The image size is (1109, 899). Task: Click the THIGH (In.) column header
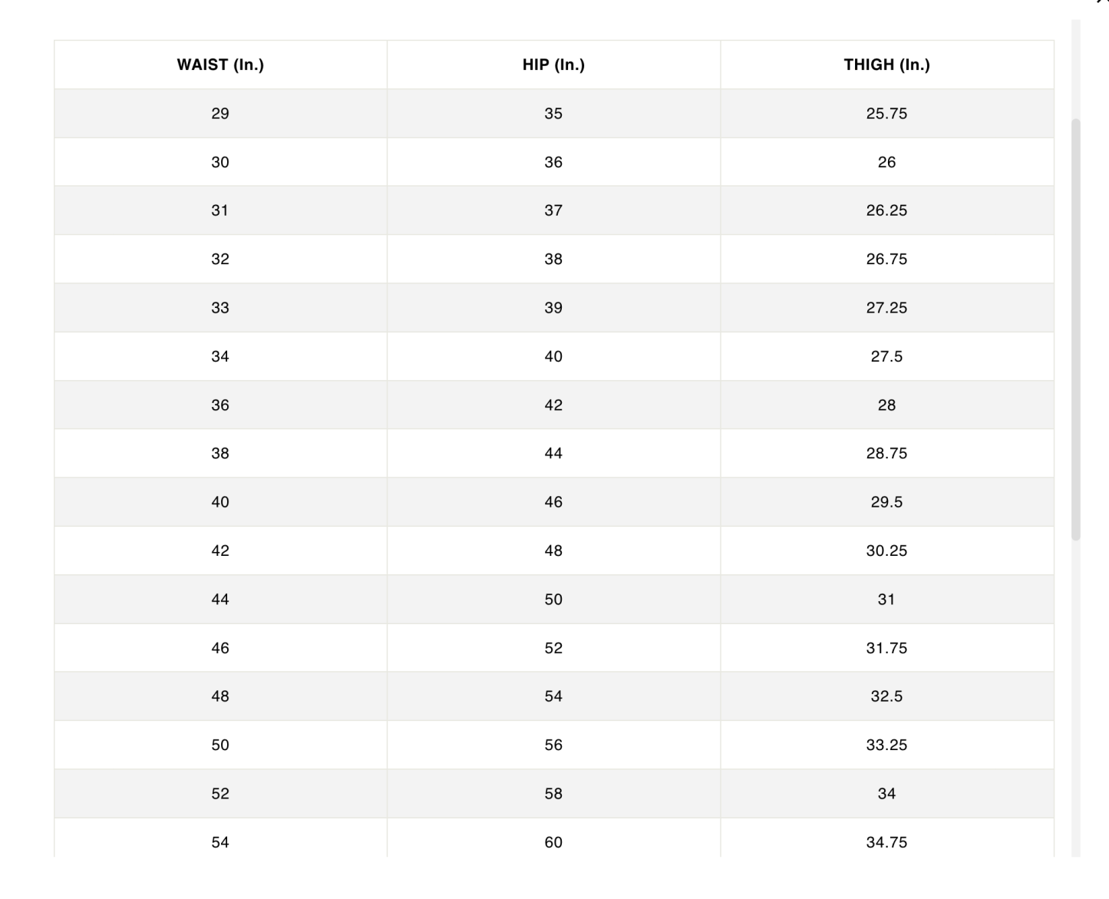point(886,64)
